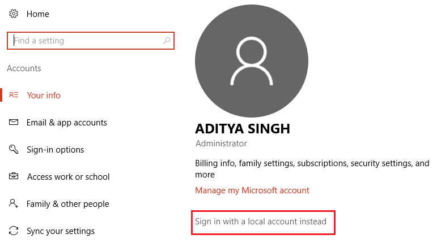Click the briefcase icon for work access
The height and width of the screenshot is (243, 441).
click(x=14, y=177)
